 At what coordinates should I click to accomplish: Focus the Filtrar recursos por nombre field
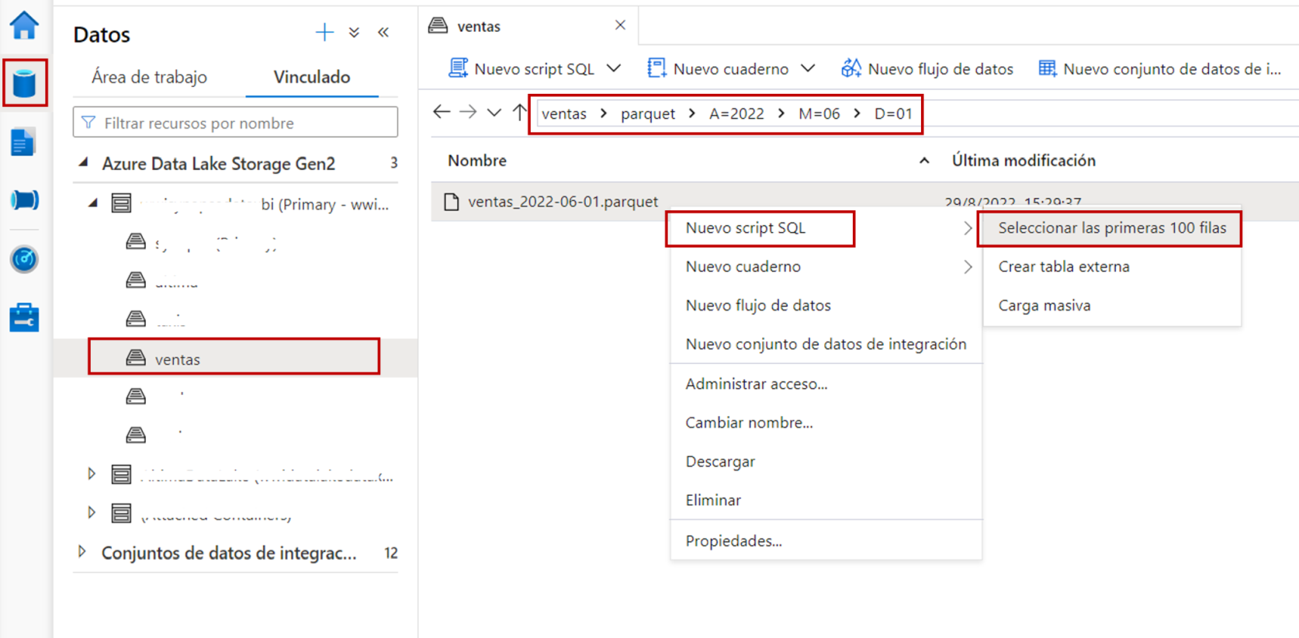pyautogui.click(x=236, y=123)
